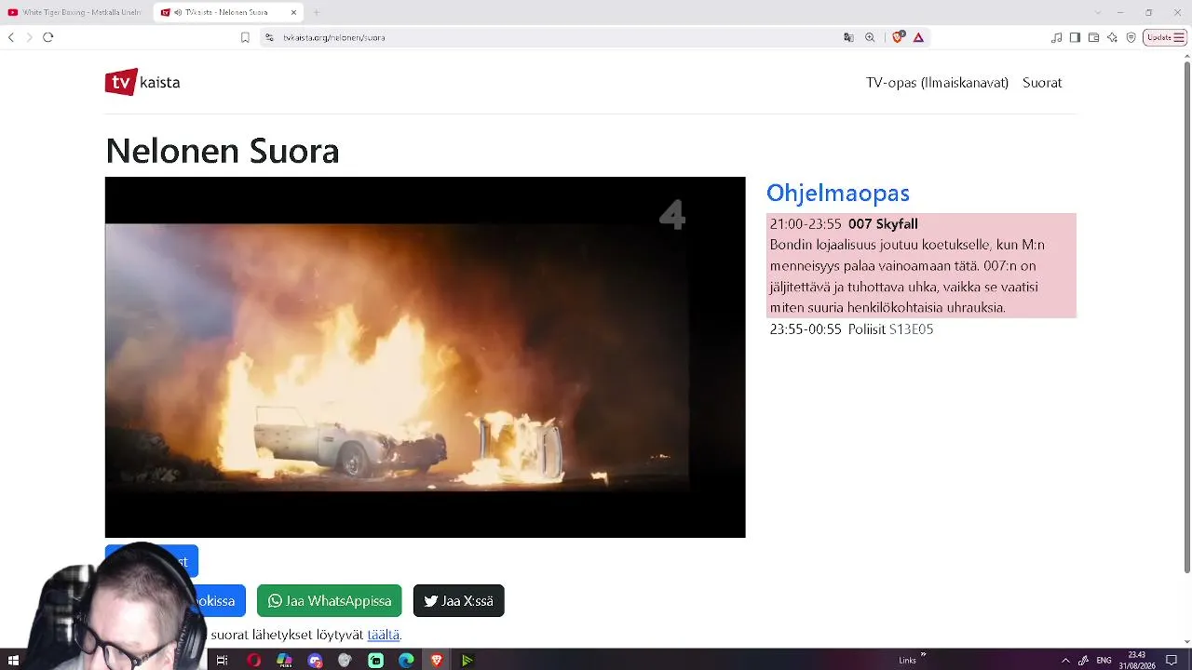This screenshot has width=1192, height=670.
Task: Open the Windows notification center
Action: pyautogui.click(x=1172, y=661)
